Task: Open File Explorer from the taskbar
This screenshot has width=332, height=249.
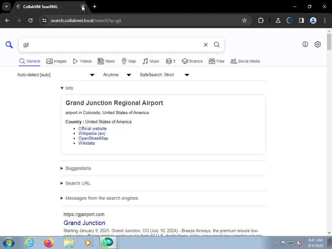Action: [x=69, y=243]
